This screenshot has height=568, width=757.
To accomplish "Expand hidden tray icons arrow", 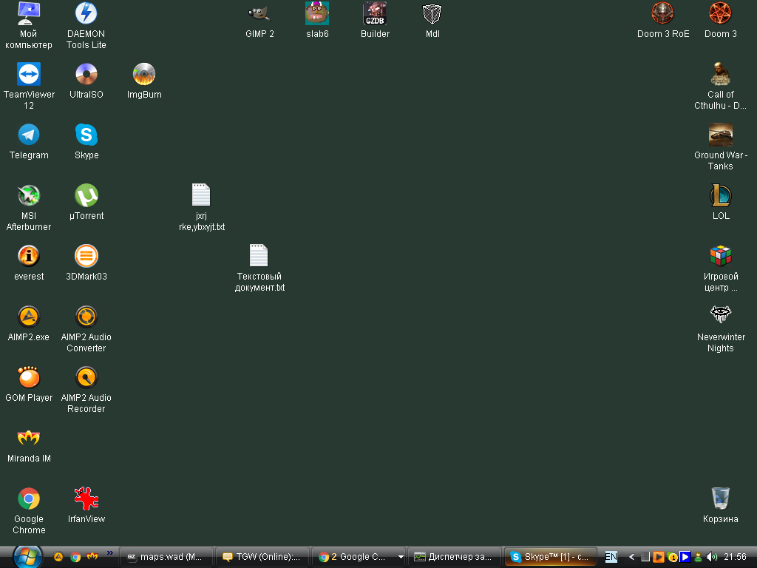I will (631, 557).
